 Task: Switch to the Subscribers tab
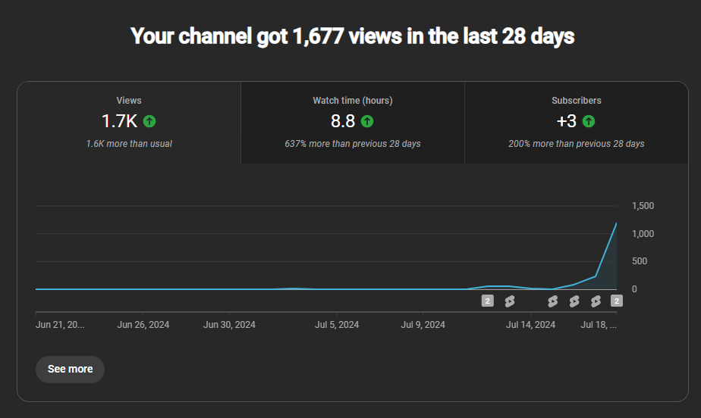click(x=577, y=123)
